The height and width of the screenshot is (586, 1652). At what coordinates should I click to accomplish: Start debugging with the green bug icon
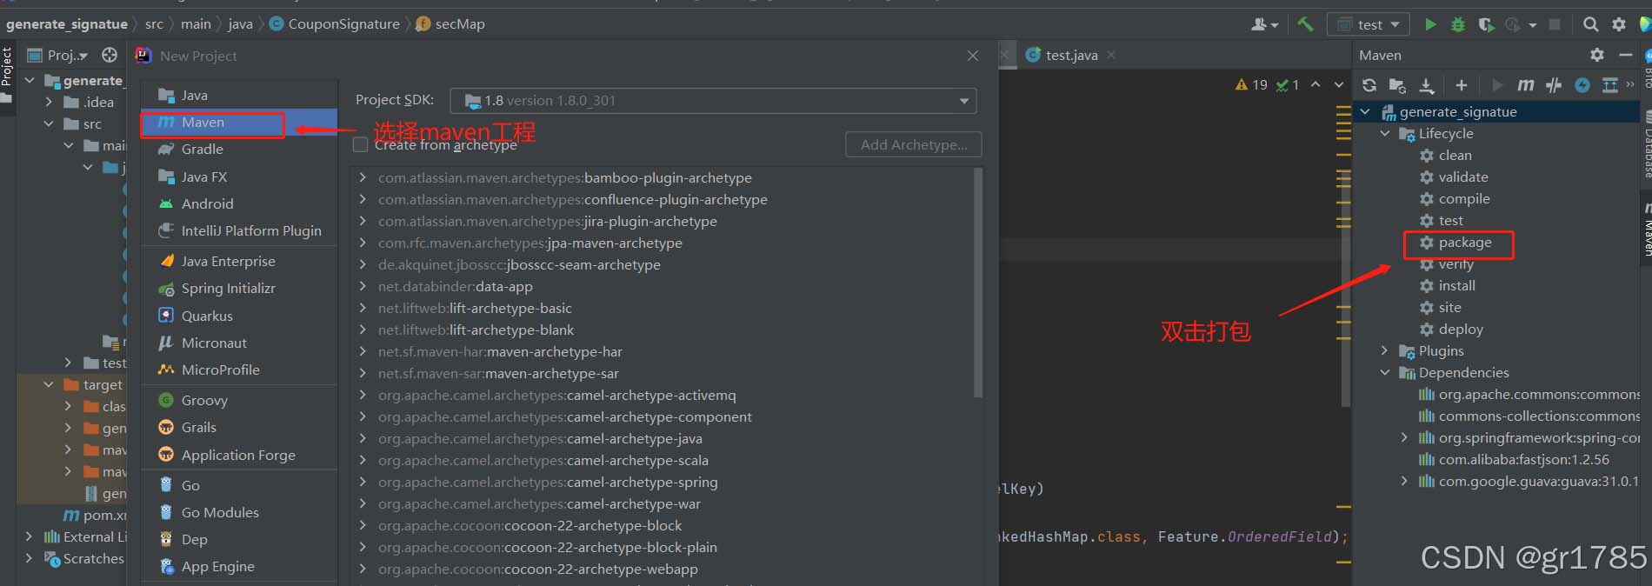click(1458, 24)
